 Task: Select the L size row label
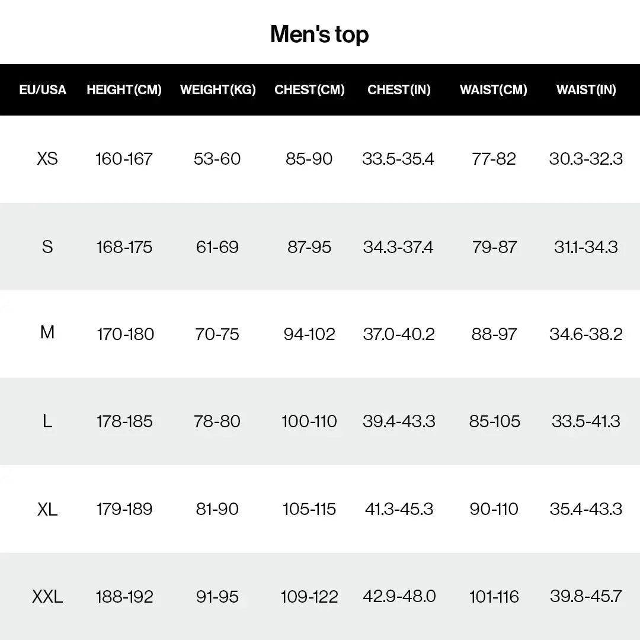[47, 421]
